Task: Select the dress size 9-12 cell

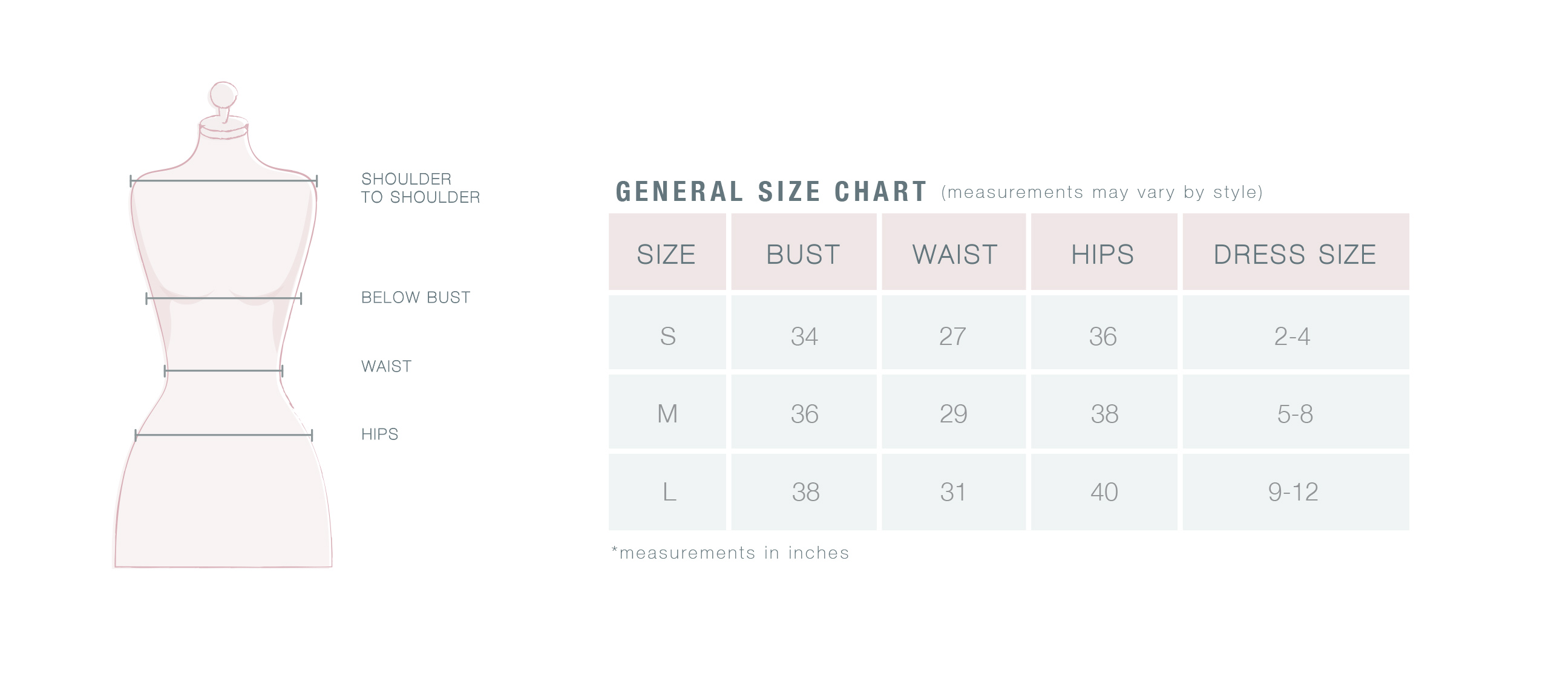Action: pyautogui.click(x=1295, y=491)
